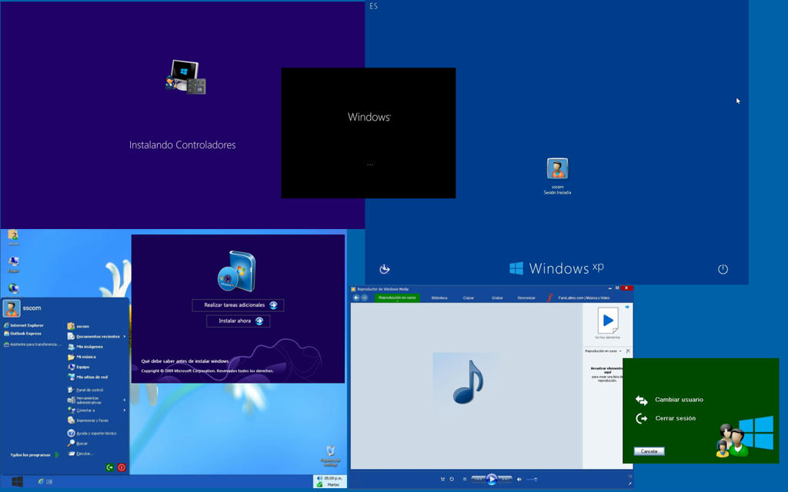Screen dimensions: 788x492
Task: Click the Equipo computer desktop icon
Action: [14, 264]
